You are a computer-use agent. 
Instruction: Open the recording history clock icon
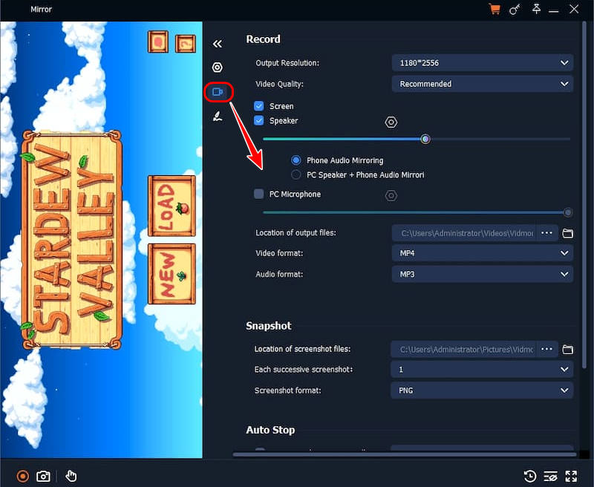pos(529,476)
